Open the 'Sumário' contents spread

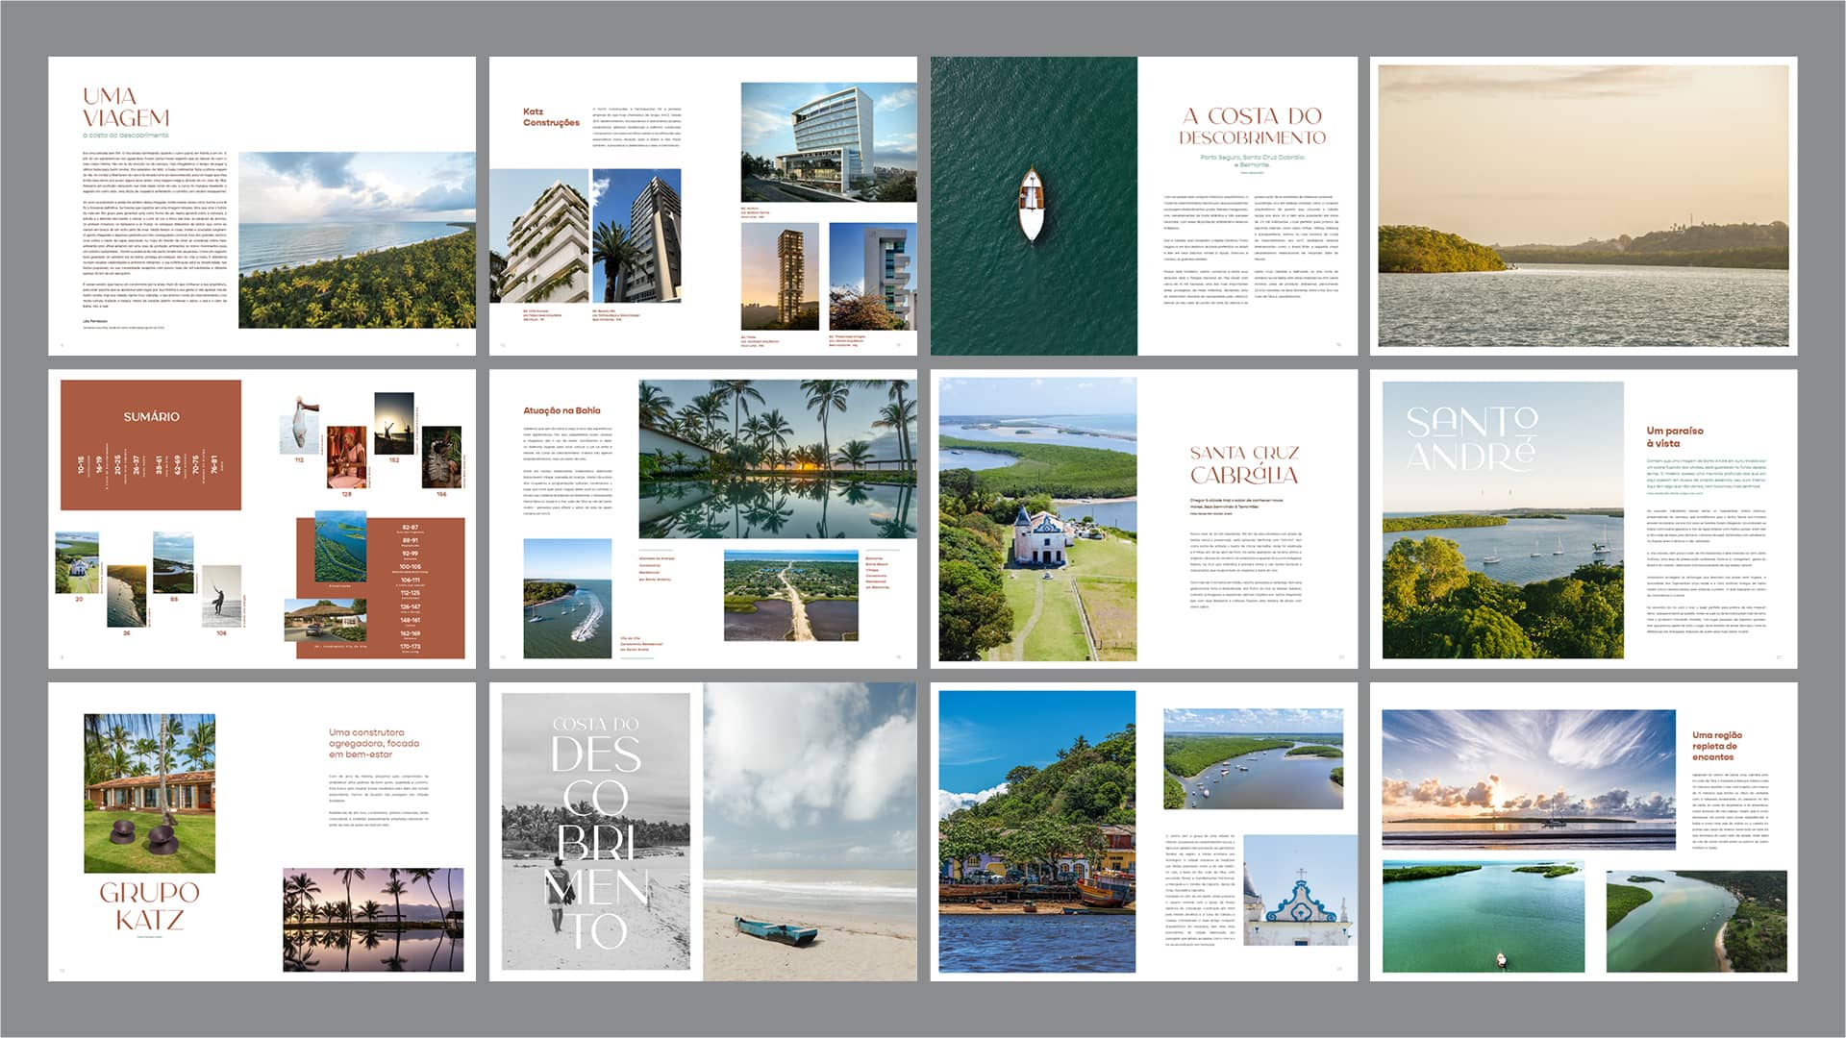[x=262, y=519]
